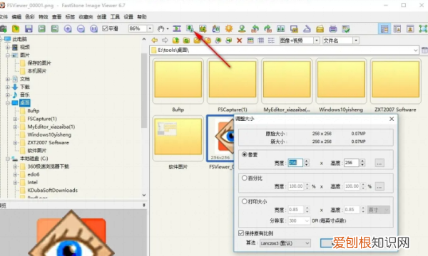Select the 打印大小 print size radio button
This screenshot has width=428, height=256.
(x=244, y=201)
